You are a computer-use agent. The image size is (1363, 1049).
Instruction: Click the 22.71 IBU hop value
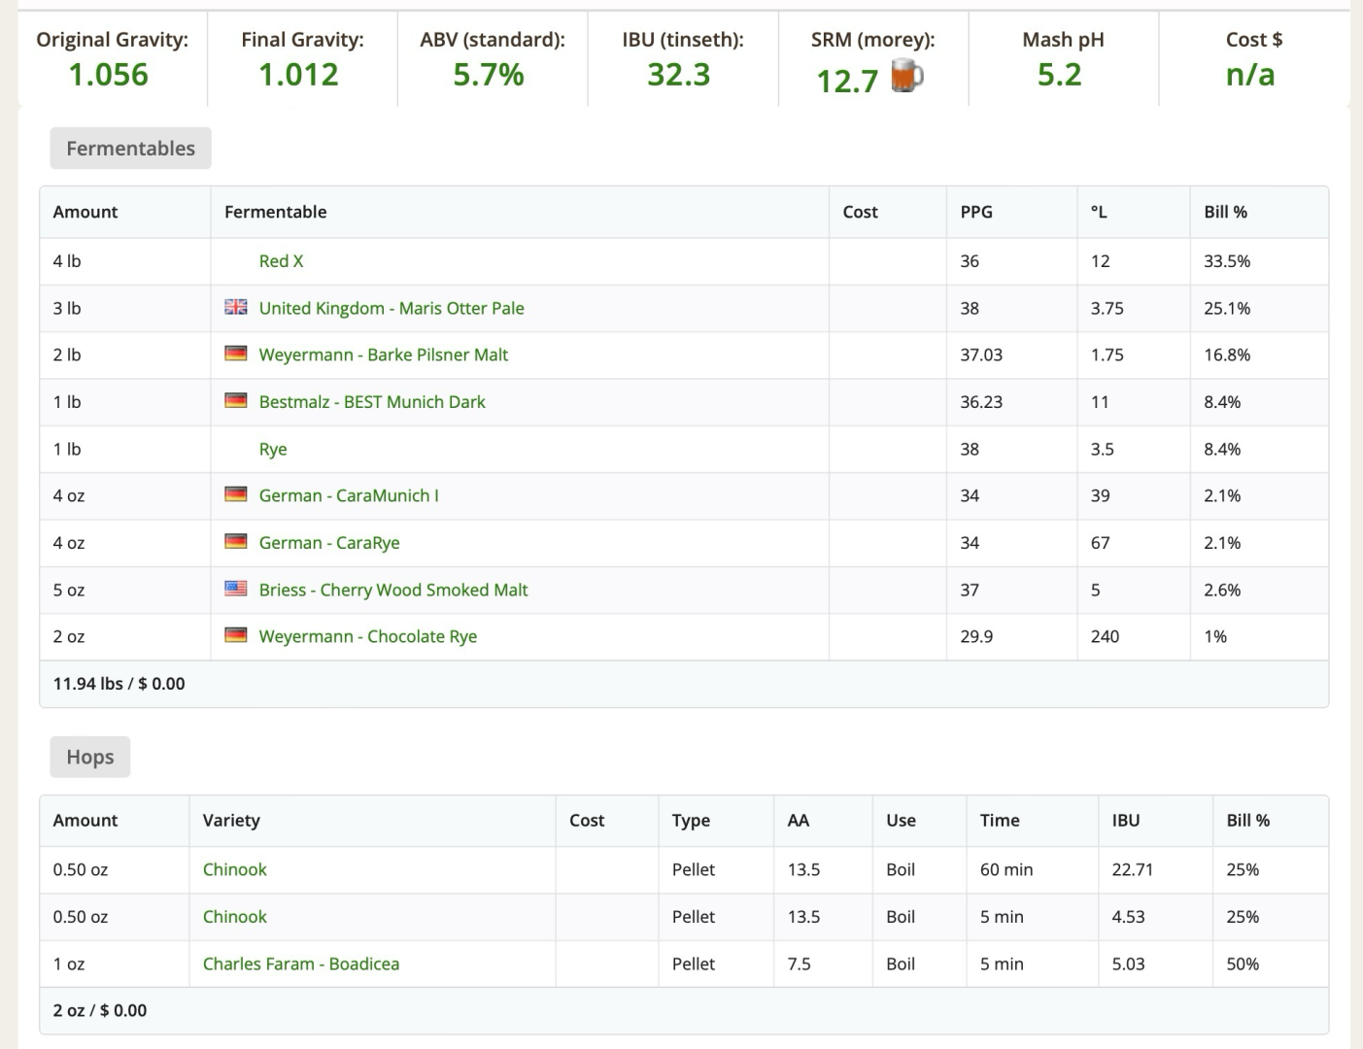click(1133, 869)
